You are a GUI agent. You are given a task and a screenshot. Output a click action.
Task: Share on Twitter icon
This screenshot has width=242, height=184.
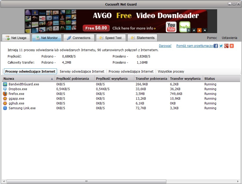coord(221,46)
